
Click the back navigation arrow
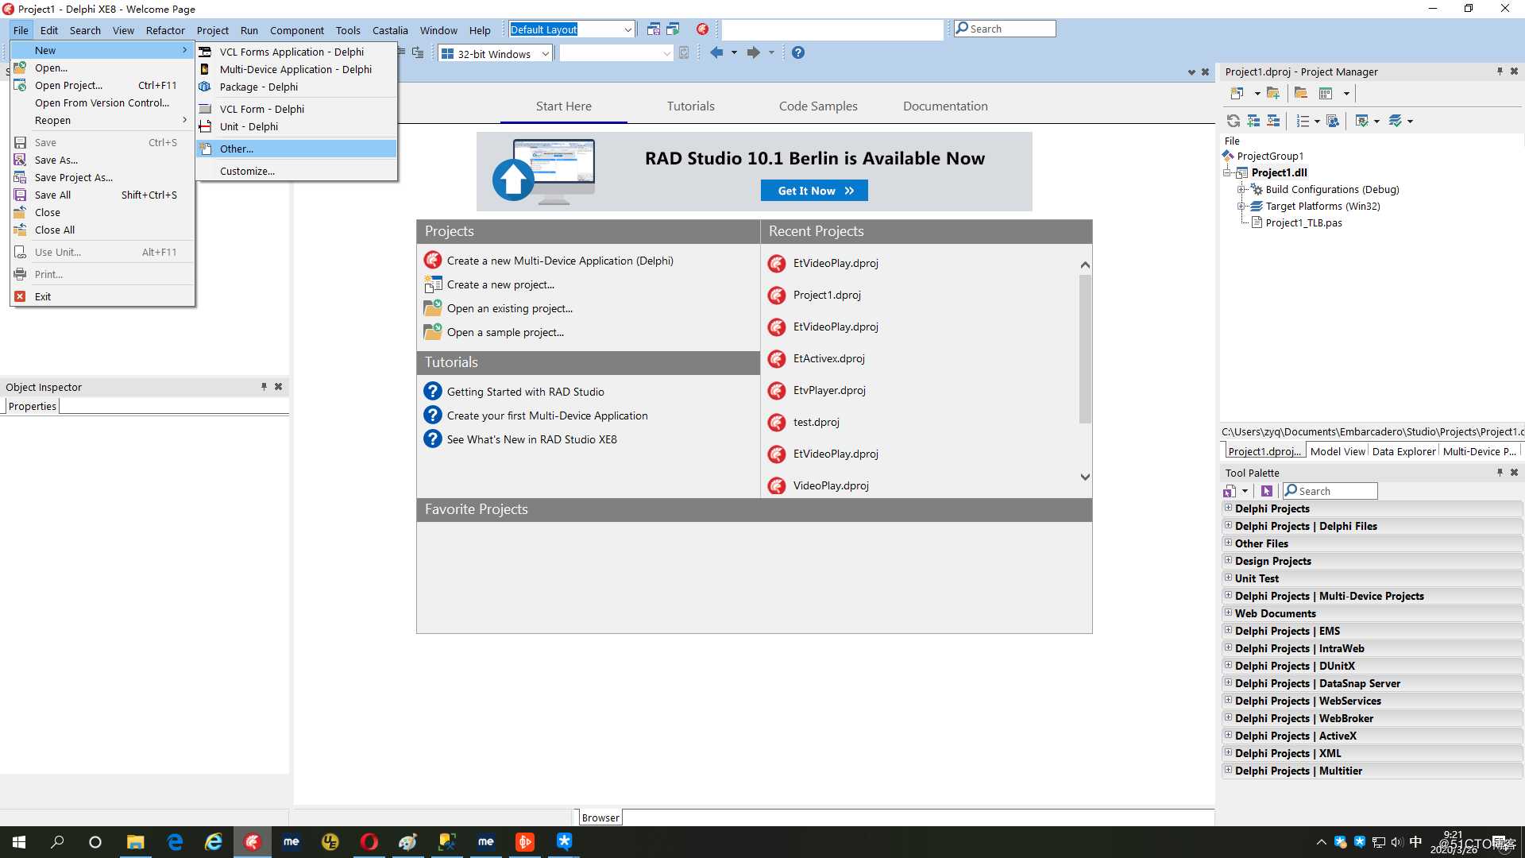[716, 52]
